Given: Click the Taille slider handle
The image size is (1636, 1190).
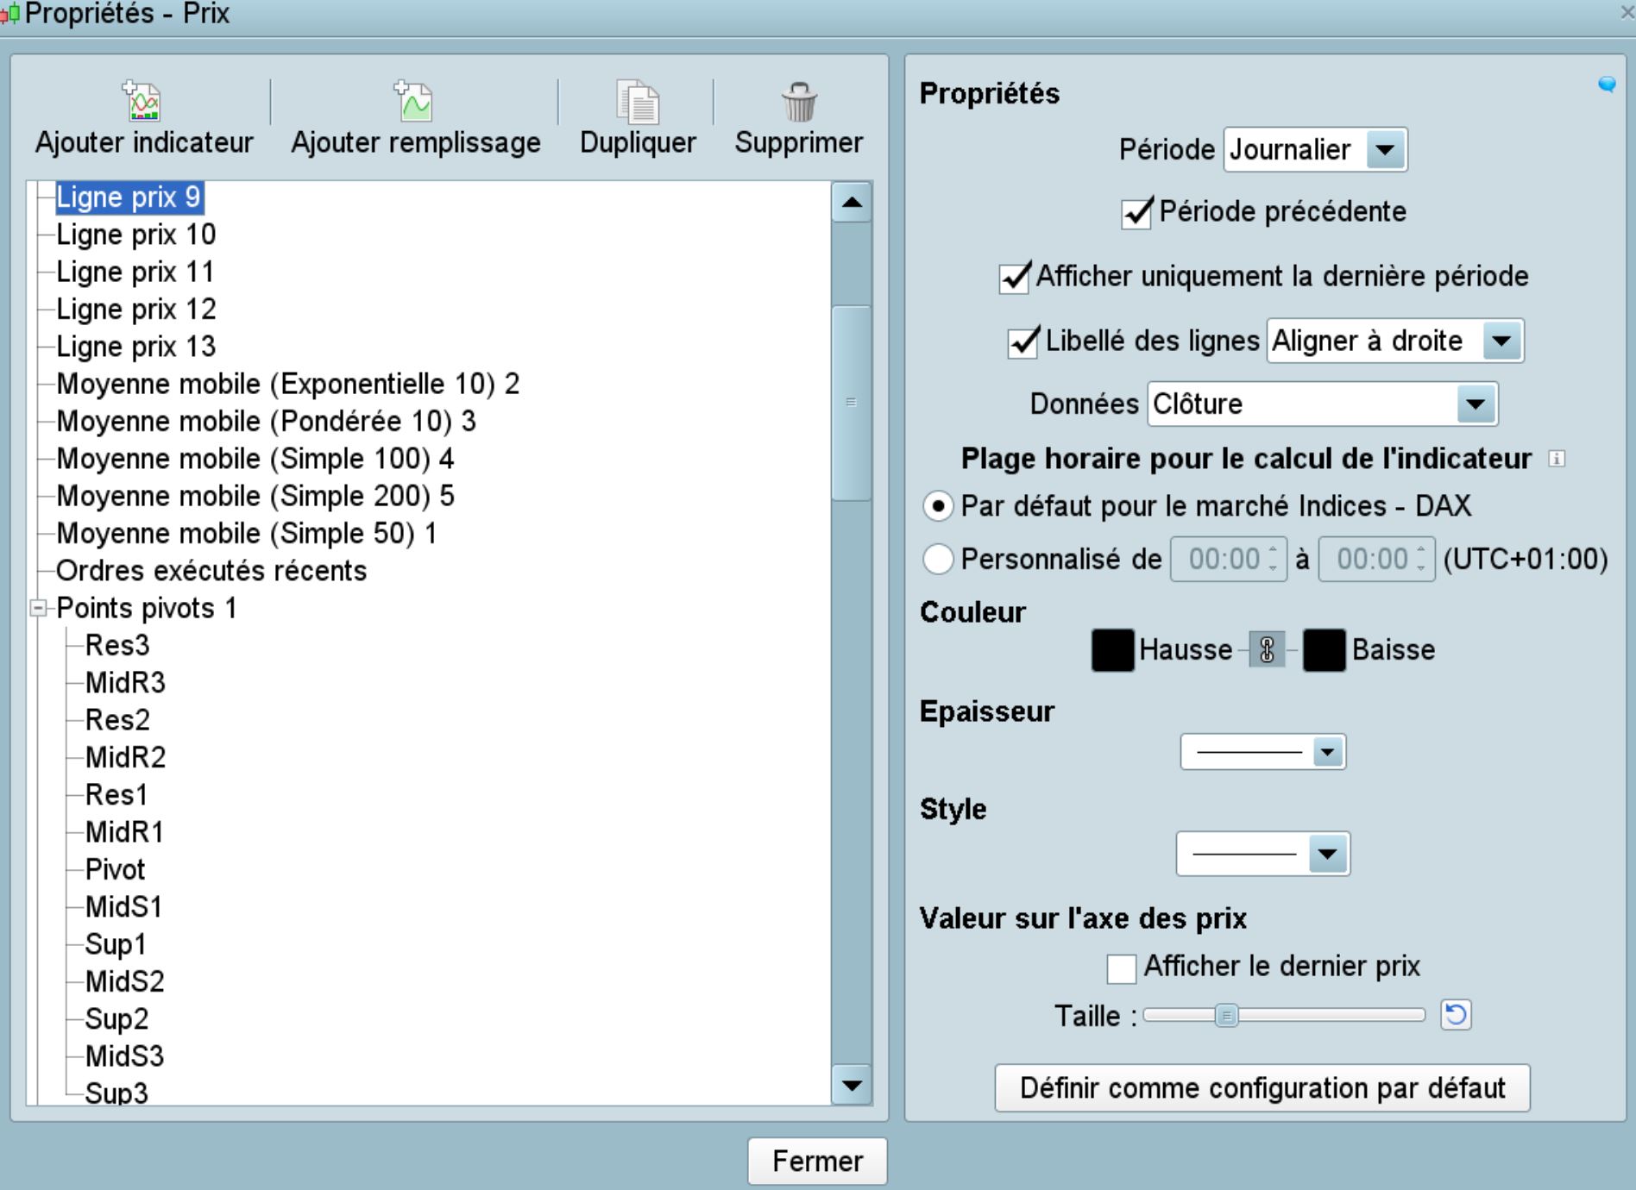Looking at the screenshot, I should pos(1226,1016).
